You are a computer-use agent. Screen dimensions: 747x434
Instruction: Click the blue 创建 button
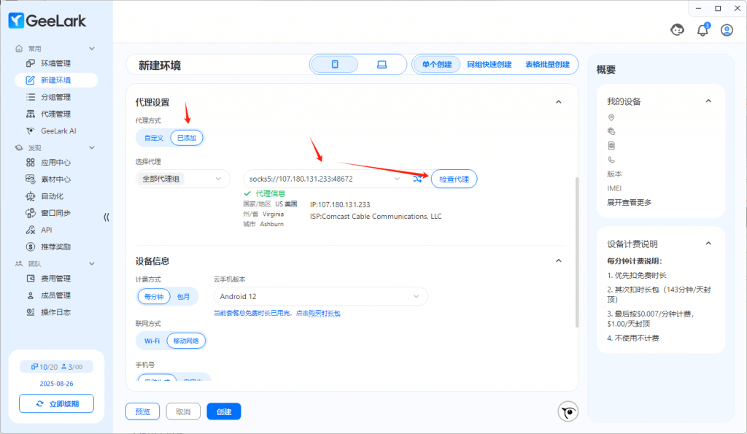pos(223,411)
